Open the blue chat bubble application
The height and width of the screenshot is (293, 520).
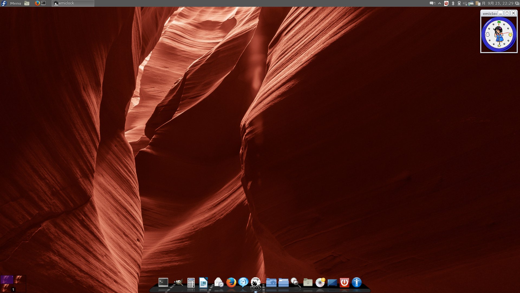pos(243,282)
